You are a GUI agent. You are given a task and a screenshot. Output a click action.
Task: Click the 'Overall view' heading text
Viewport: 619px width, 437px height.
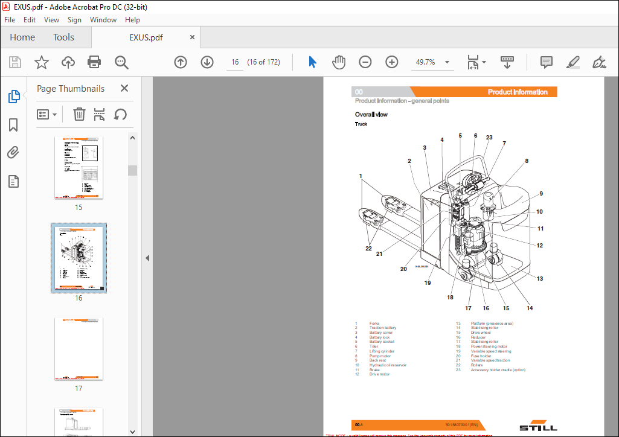tap(371, 114)
